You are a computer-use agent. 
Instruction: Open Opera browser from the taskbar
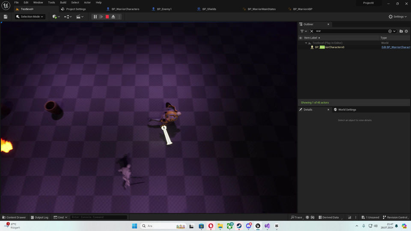point(211,226)
